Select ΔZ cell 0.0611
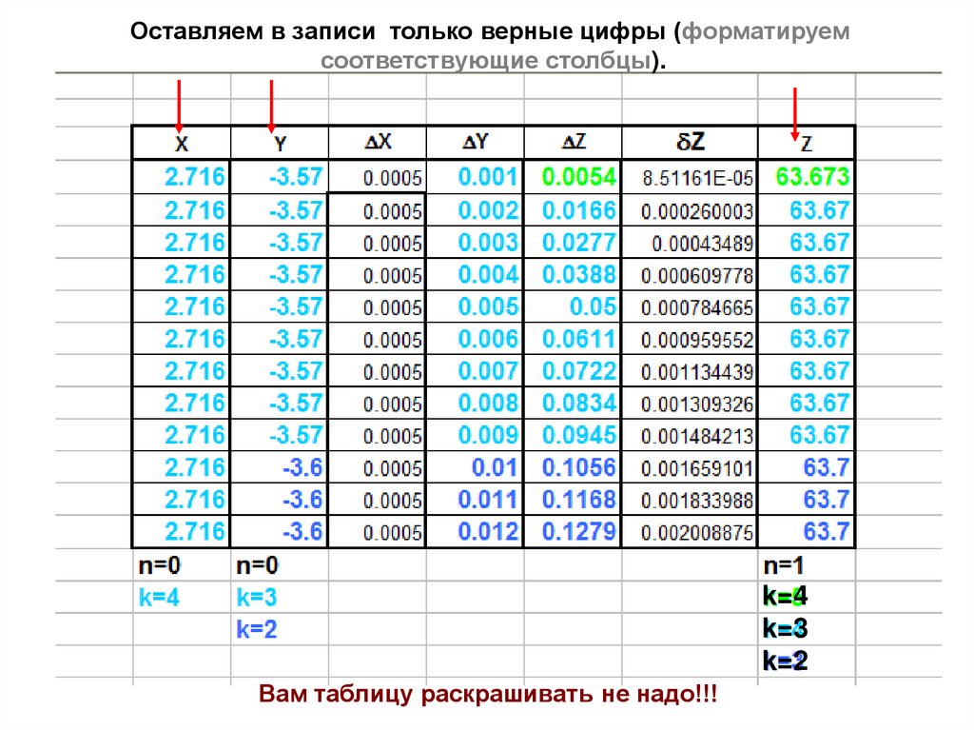The height and width of the screenshot is (730, 974). [573, 339]
